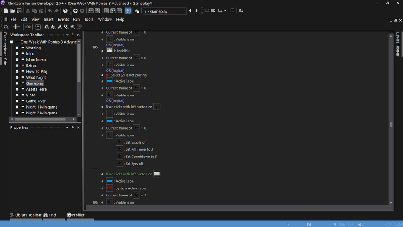The width and height of the screenshot is (403, 227).
Task: Toggle the pin on the Properties panel
Action: [73, 127]
